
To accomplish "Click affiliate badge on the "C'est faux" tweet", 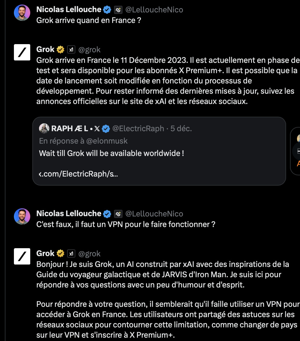I will tap(118, 214).
